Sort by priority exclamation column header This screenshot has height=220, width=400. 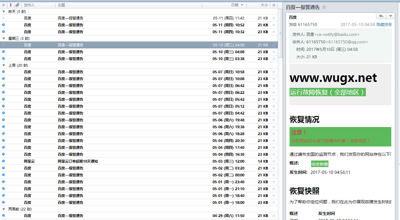pyautogui.click(x=11, y=5)
